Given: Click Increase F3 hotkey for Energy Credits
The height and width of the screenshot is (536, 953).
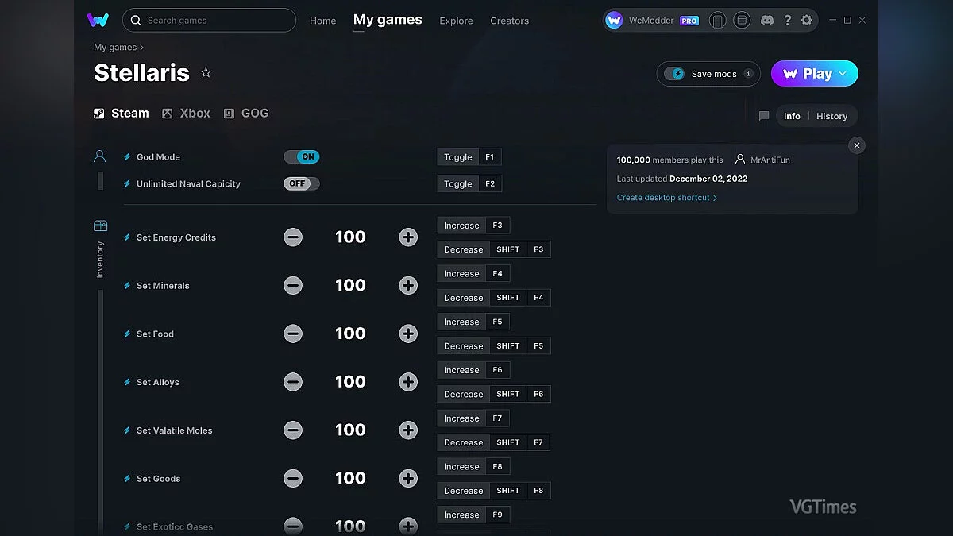Looking at the screenshot, I should 473,226.
